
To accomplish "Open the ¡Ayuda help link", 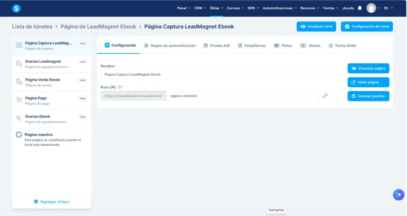I will point(348,8).
